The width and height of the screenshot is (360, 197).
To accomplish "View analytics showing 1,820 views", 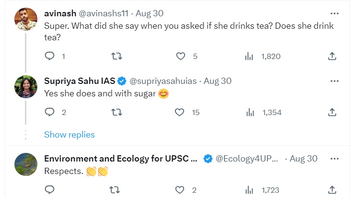I will click(249, 57).
